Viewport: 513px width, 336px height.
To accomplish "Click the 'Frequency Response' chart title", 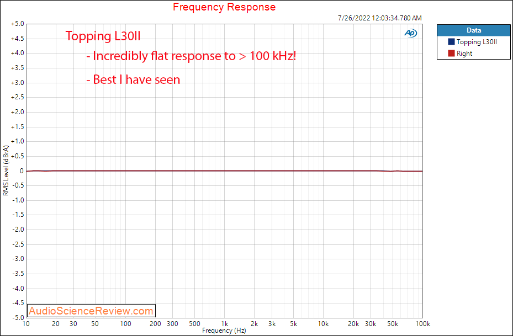I will [x=224, y=7].
